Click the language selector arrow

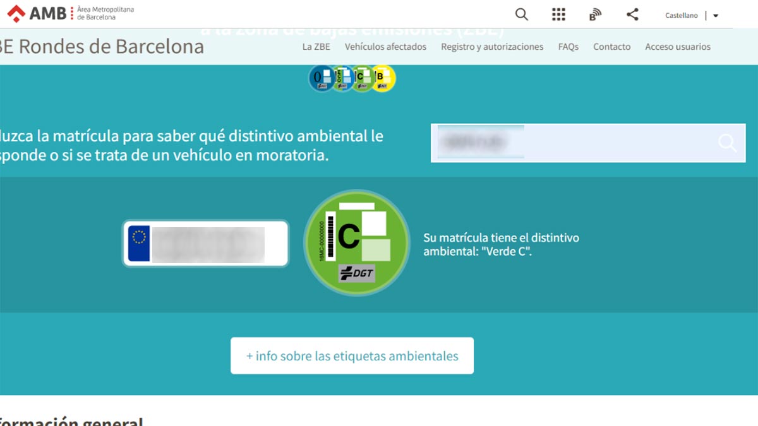[716, 16]
